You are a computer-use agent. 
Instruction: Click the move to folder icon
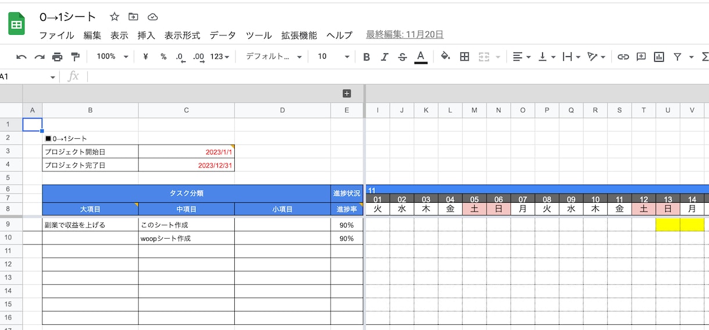point(133,17)
